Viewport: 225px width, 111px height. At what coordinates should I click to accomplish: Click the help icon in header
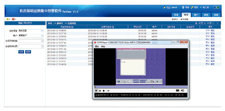pyautogui.click(x=183, y=7)
